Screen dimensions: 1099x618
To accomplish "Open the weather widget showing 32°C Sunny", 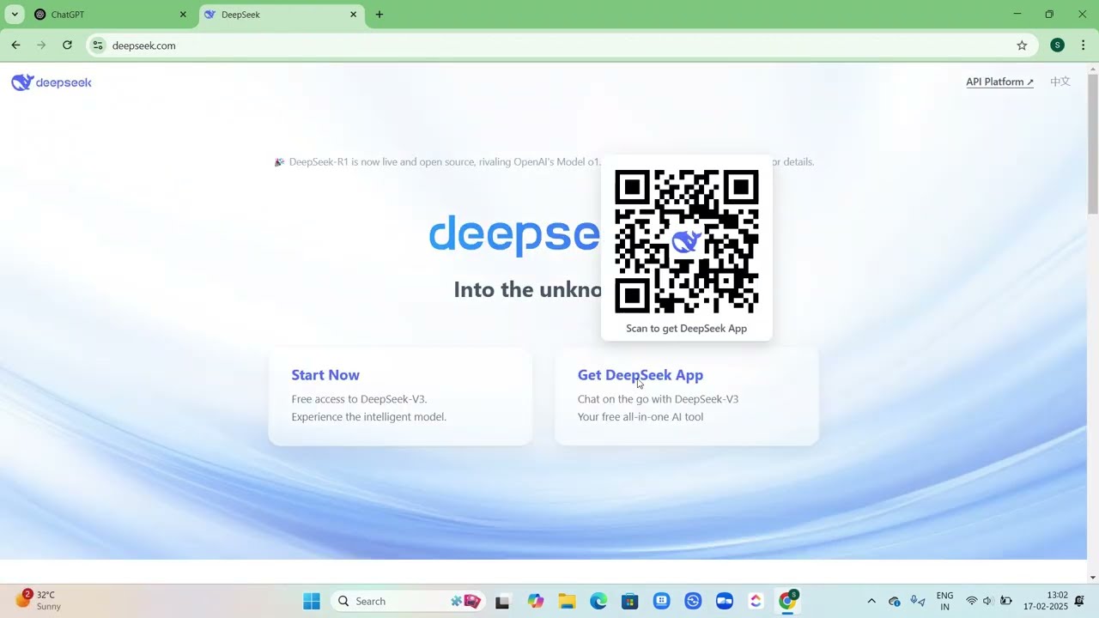I will tap(39, 601).
